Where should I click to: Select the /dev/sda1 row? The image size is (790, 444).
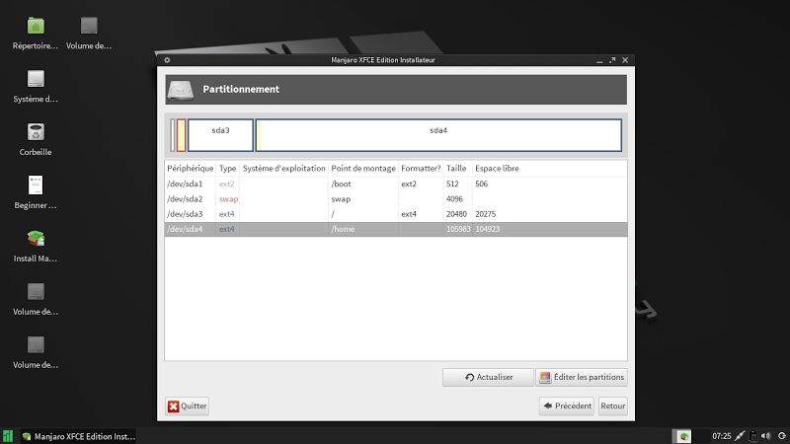point(396,184)
